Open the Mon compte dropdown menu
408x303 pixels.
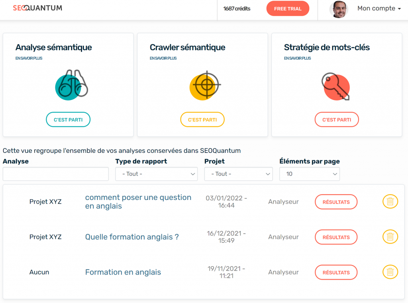click(379, 8)
